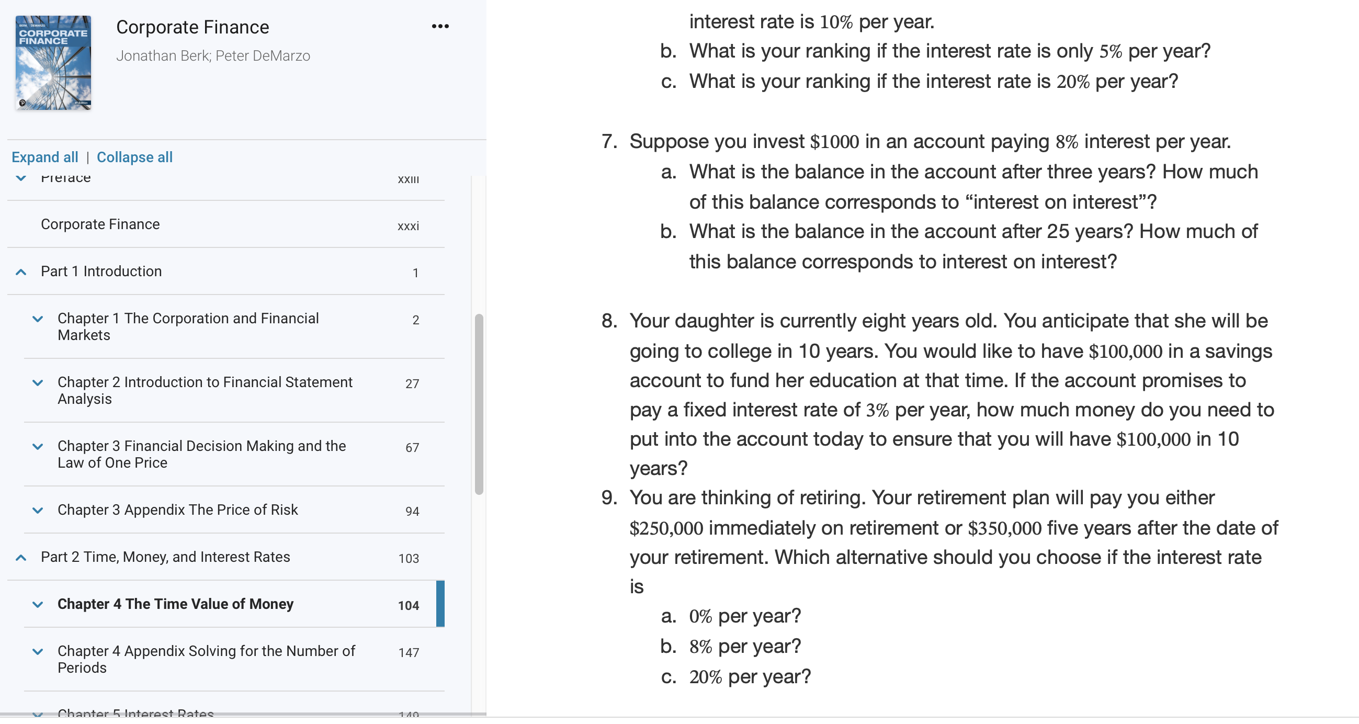Open the Corporate Finance book cover thumbnail
1359x724 pixels.
53,63
